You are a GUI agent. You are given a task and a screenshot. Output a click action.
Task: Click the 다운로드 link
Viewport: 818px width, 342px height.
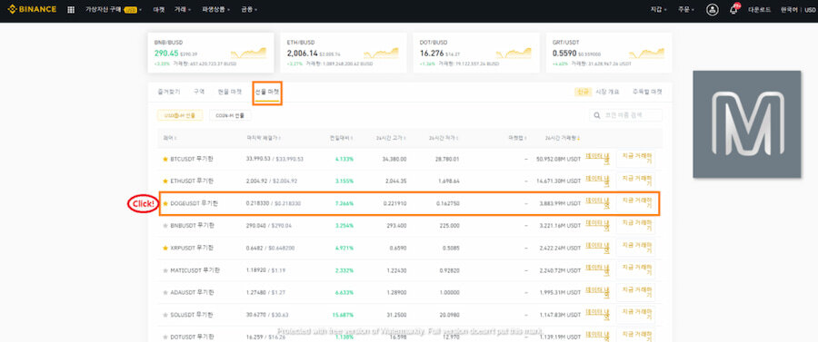click(760, 10)
